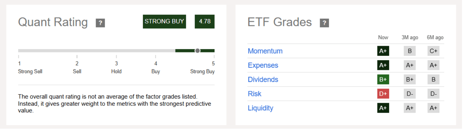
Task: Open the Dividends grade link
Action: 263,80
